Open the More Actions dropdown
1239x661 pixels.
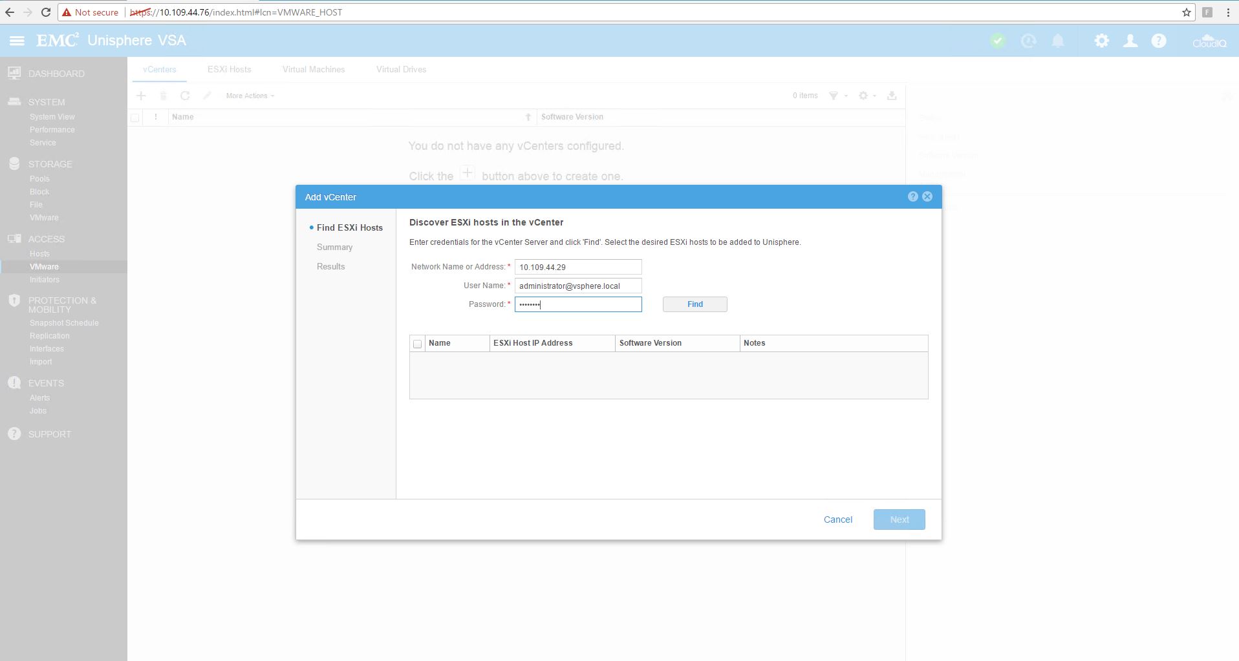click(x=250, y=96)
